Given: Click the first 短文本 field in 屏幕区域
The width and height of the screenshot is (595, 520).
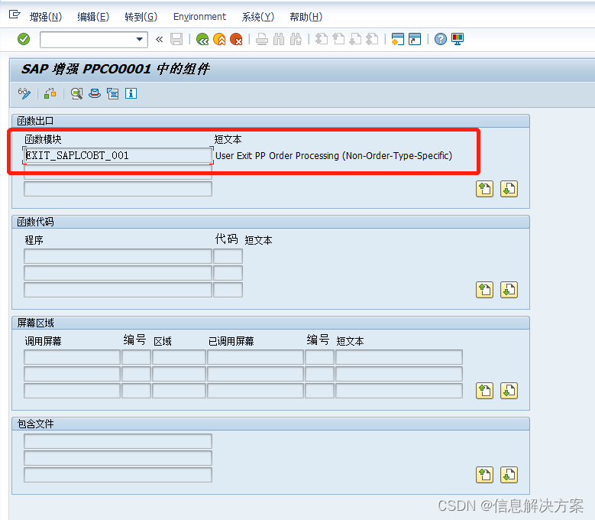Looking at the screenshot, I should click(x=399, y=357).
